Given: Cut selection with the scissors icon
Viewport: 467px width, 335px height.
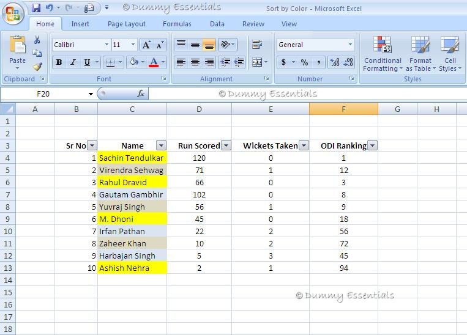Looking at the screenshot, I should pyautogui.click(x=37, y=40).
